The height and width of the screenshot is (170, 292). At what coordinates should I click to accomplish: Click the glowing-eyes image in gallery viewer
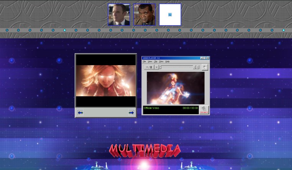pyautogui.click(x=106, y=81)
